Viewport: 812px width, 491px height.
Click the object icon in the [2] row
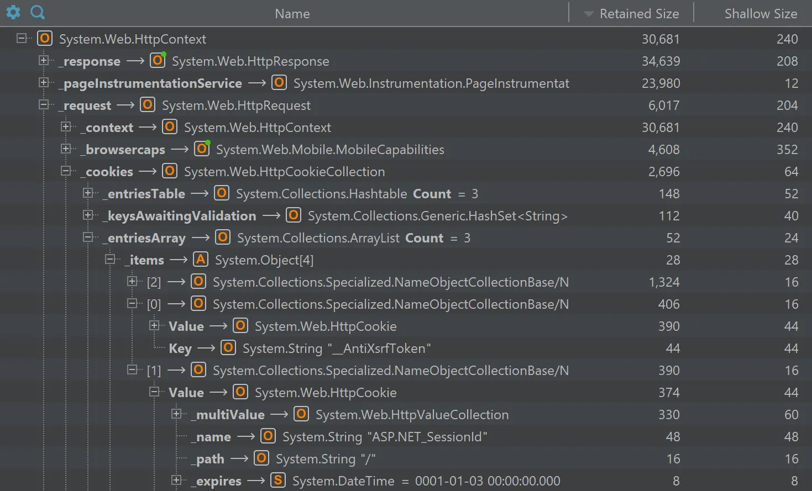(198, 282)
